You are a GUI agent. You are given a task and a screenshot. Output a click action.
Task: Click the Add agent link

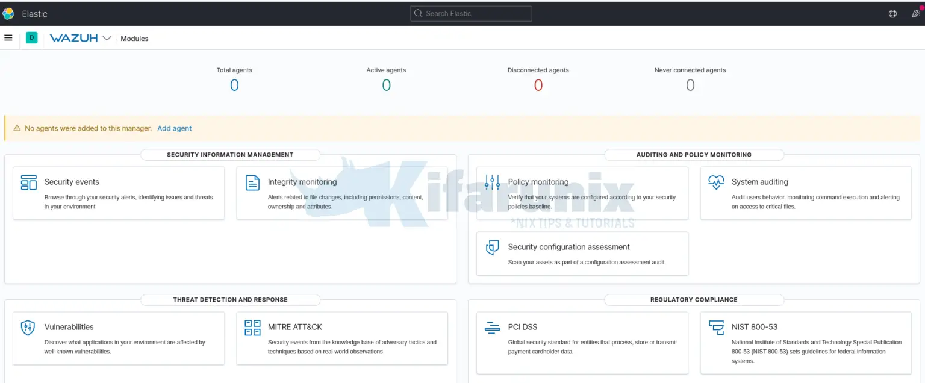coord(174,128)
